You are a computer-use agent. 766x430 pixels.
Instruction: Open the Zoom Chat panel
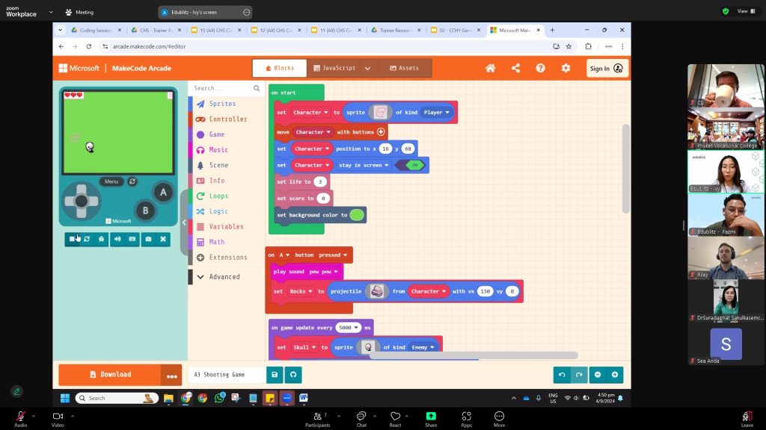pyautogui.click(x=361, y=419)
